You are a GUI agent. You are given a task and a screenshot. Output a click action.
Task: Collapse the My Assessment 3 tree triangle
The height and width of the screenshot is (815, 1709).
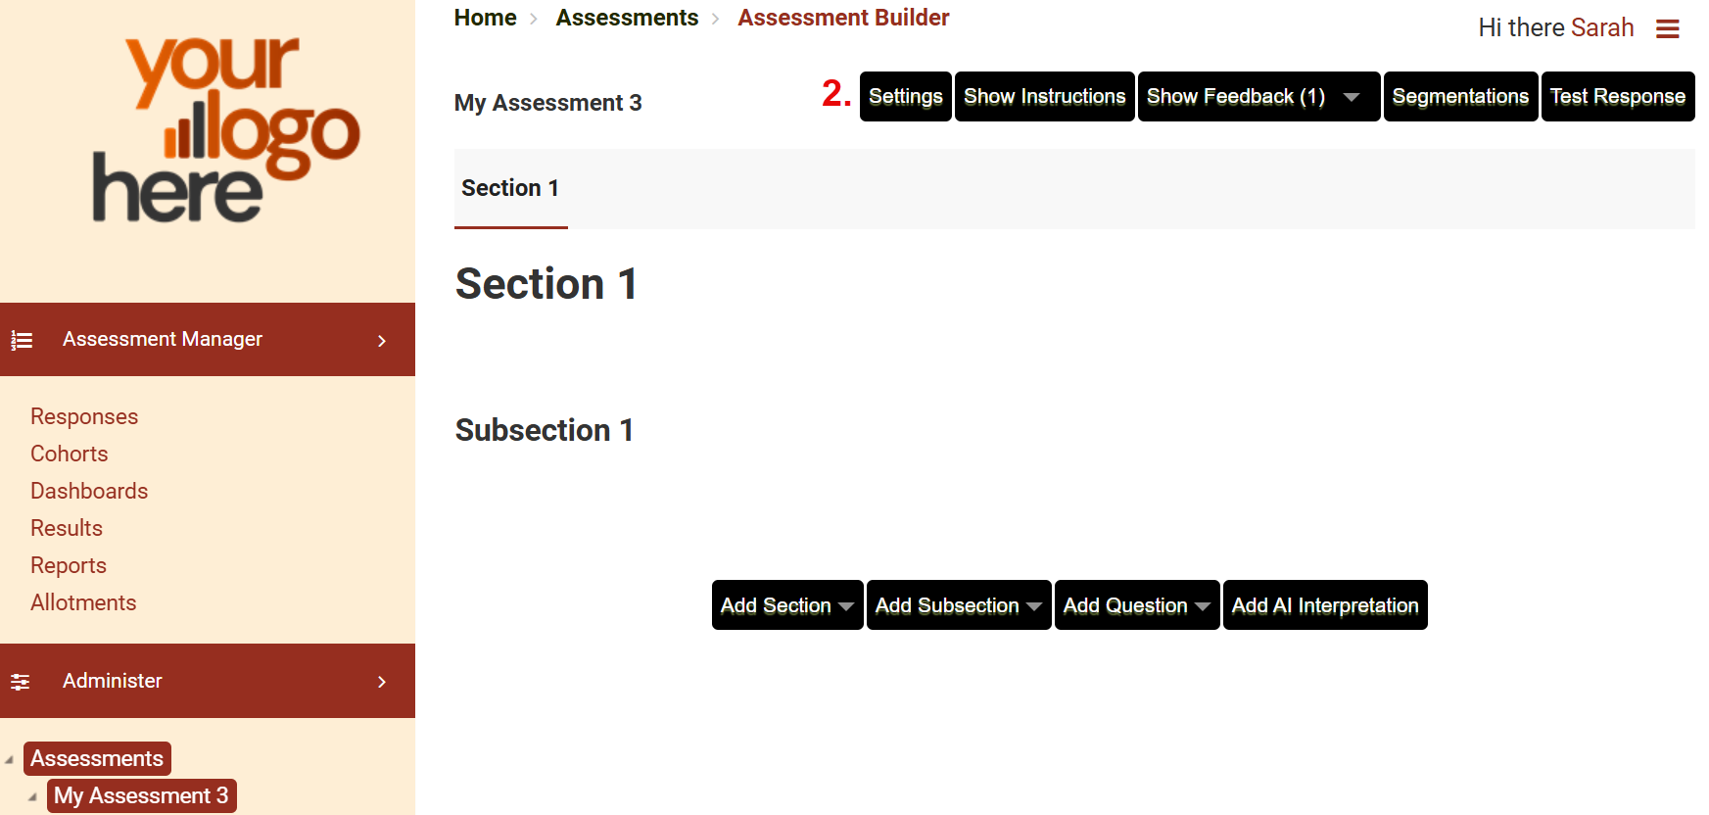(33, 796)
